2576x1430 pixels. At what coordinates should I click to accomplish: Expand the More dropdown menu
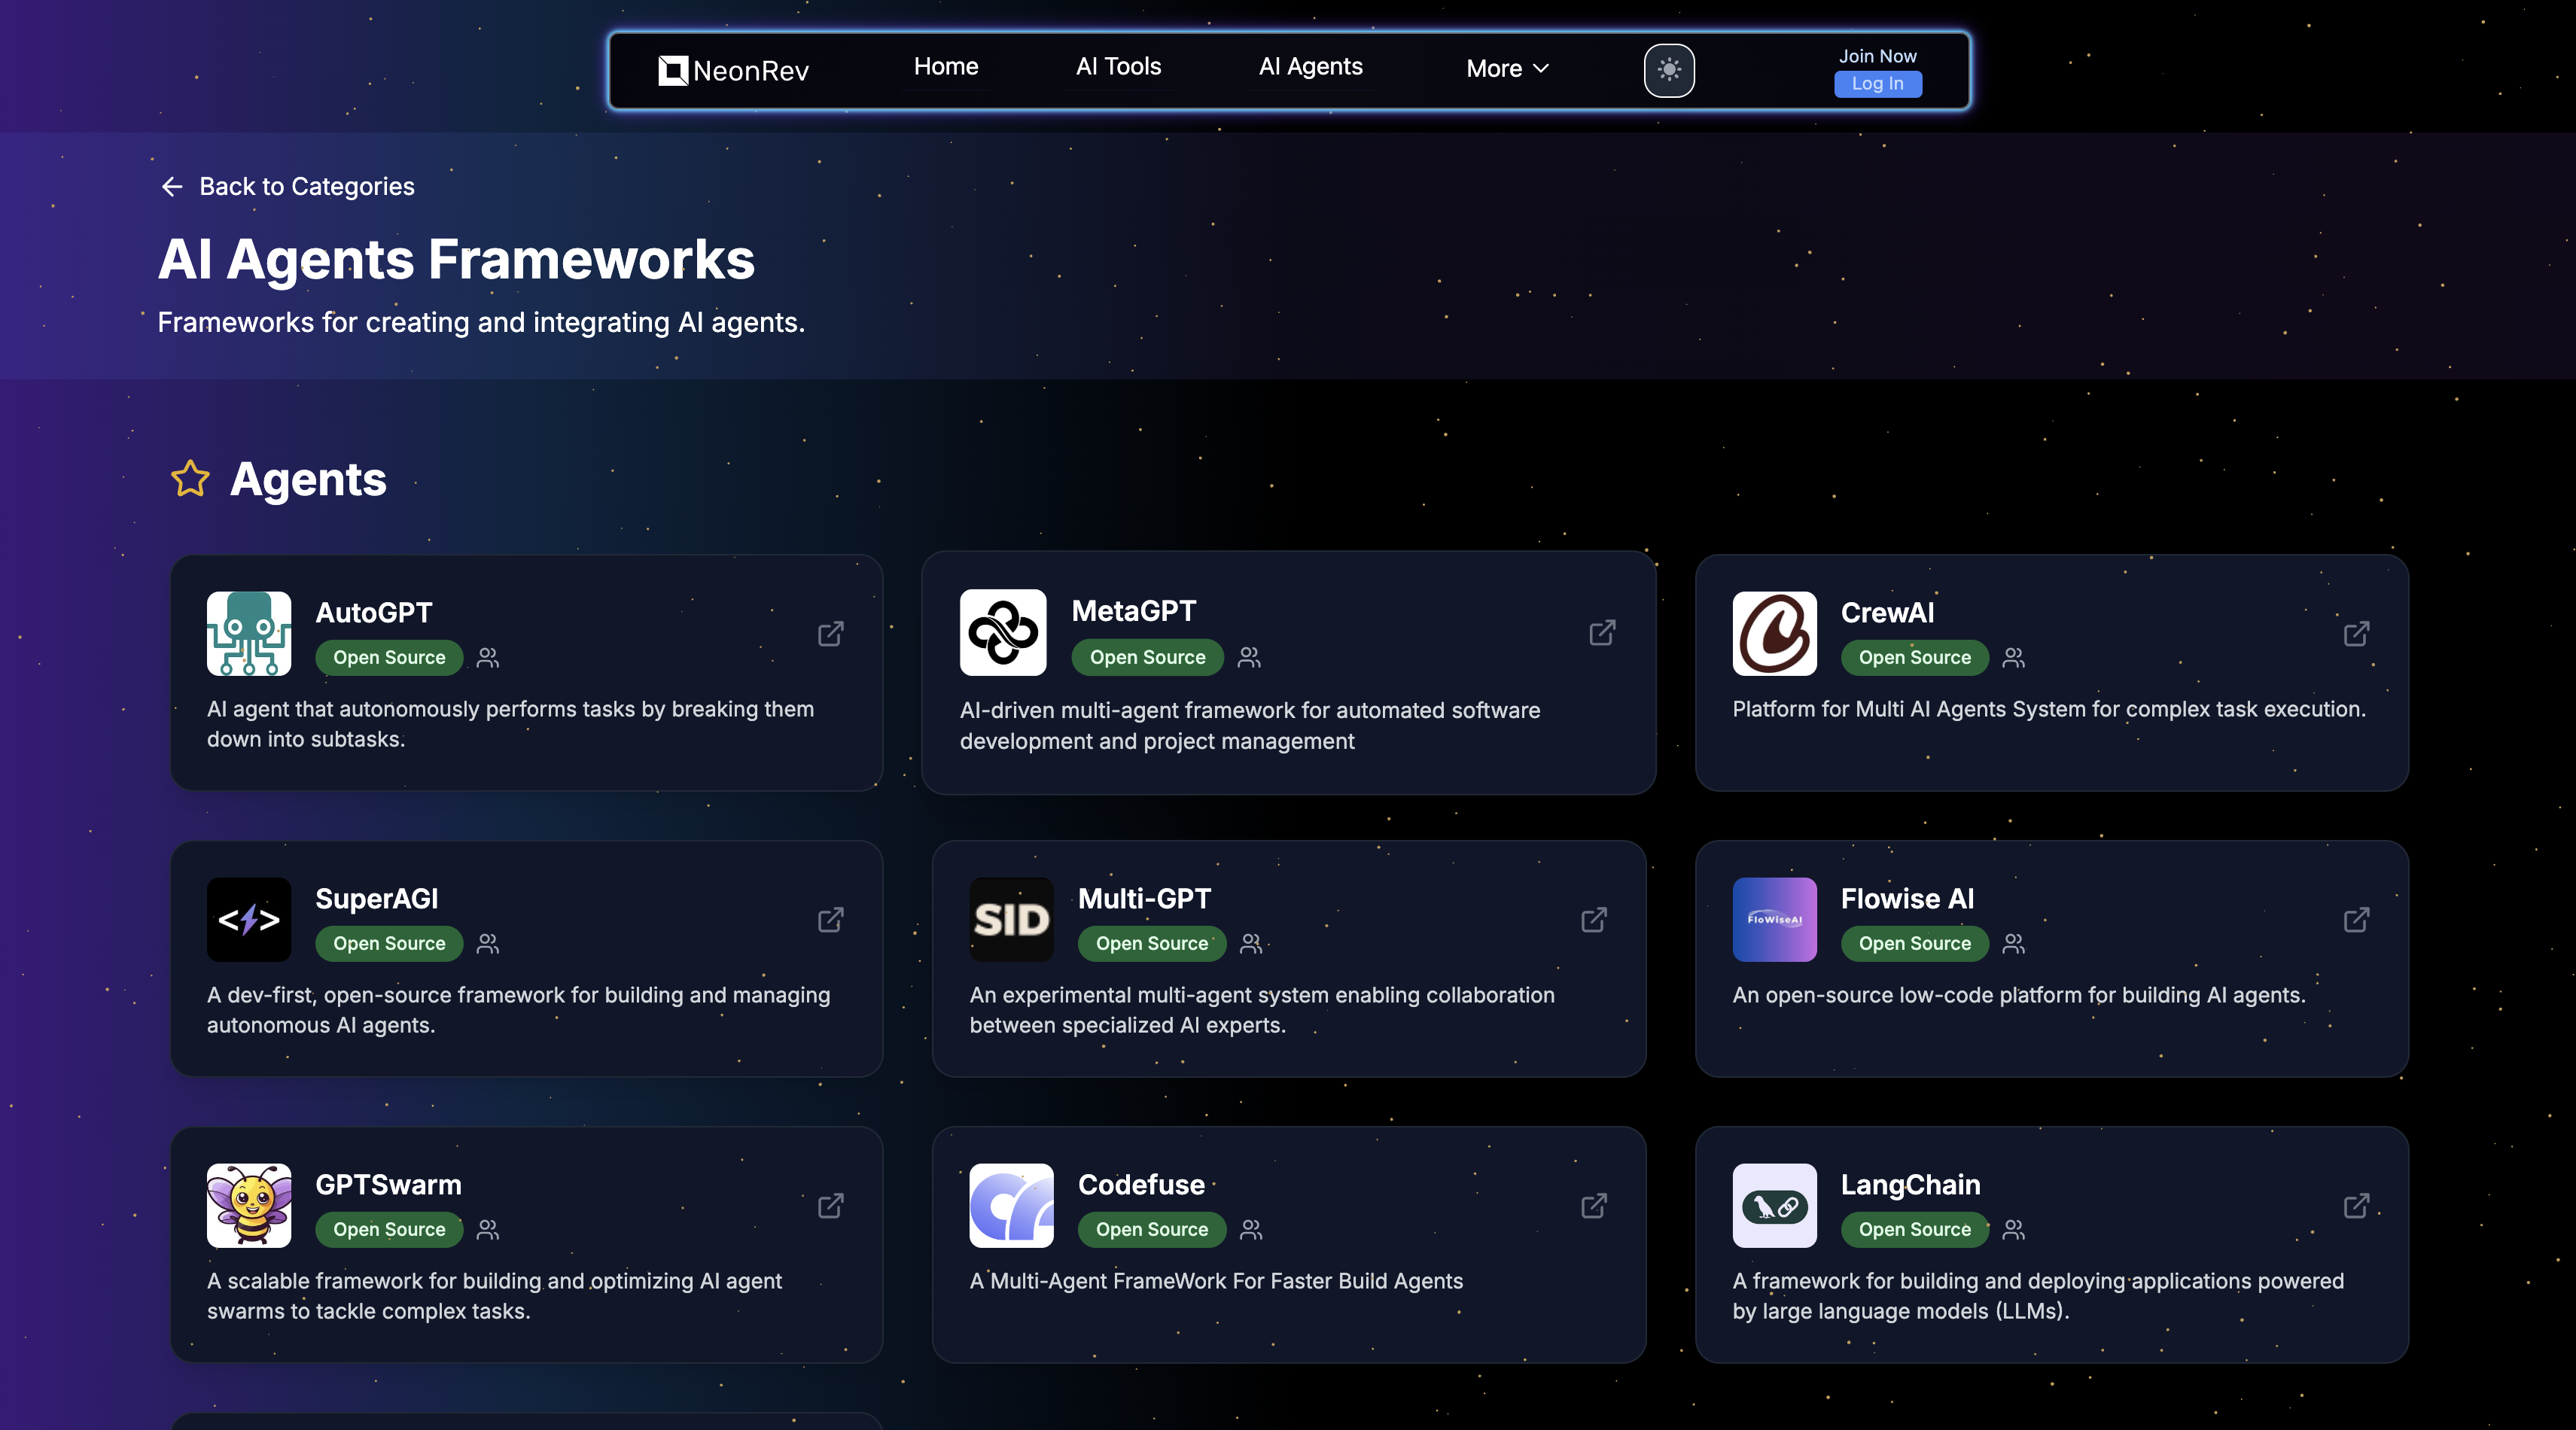pyautogui.click(x=1507, y=68)
